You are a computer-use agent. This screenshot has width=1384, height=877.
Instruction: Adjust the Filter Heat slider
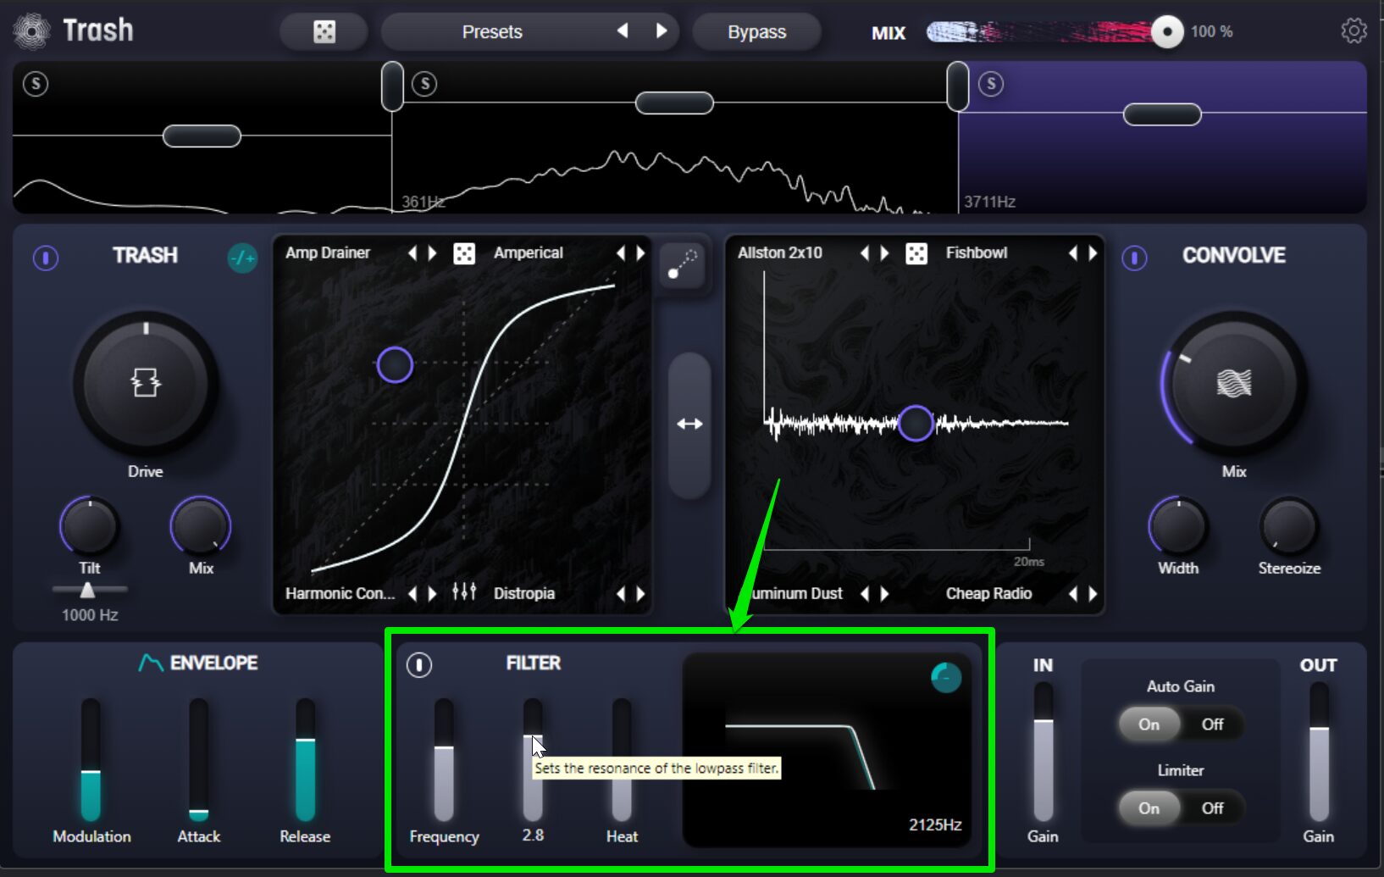622,760
